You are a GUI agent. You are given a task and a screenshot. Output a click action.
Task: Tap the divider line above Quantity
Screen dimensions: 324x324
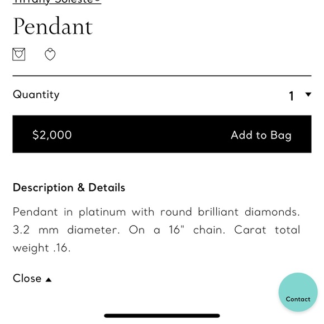pos(162,76)
